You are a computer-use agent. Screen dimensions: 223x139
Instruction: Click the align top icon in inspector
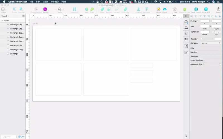click(x=212, y=16)
